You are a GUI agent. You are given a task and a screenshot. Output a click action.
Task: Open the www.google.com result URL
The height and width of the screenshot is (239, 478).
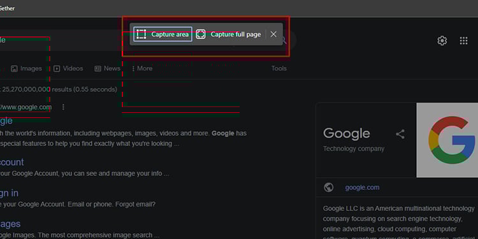[x=26, y=107]
